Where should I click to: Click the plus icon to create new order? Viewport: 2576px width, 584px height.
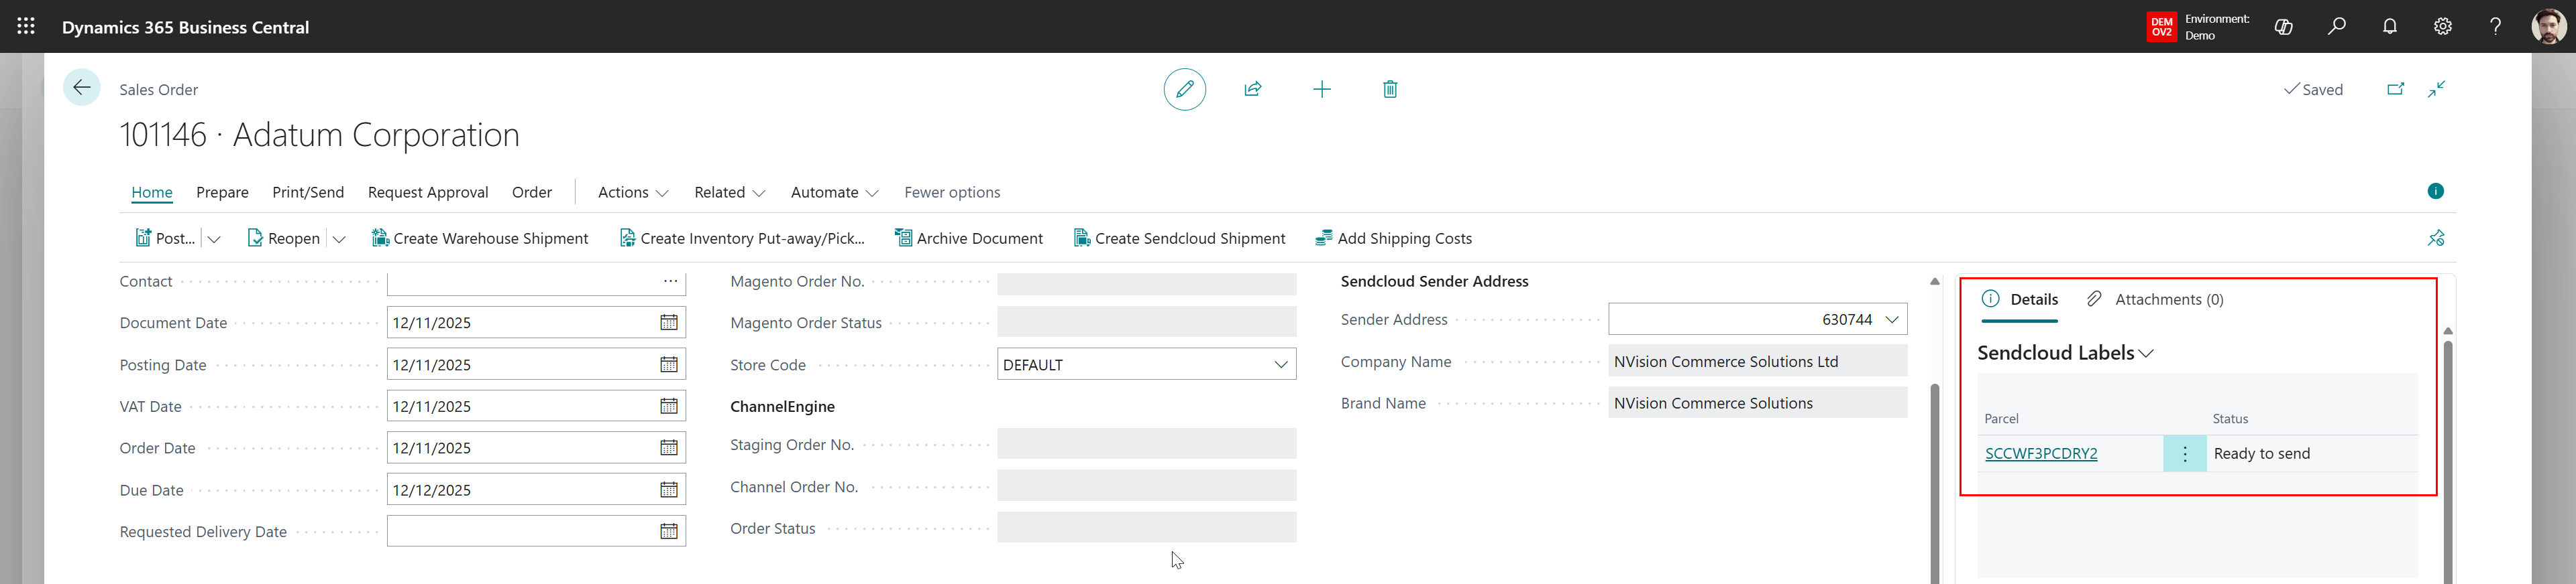click(1321, 90)
